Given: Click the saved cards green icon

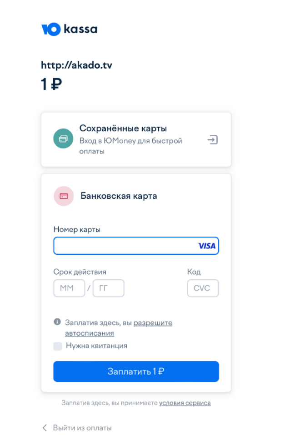Looking at the screenshot, I should point(63,138).
